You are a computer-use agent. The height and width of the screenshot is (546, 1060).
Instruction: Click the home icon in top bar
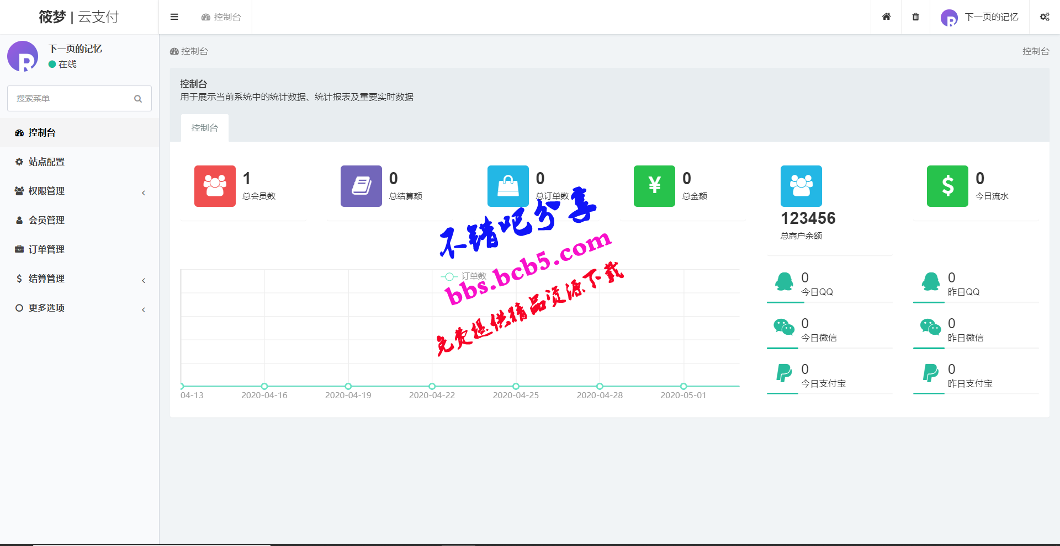coord(886,17)
